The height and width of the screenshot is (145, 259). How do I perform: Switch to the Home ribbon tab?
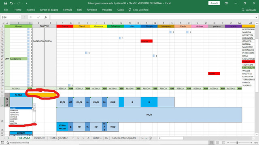pyautogui.click(x=18, y=10)
